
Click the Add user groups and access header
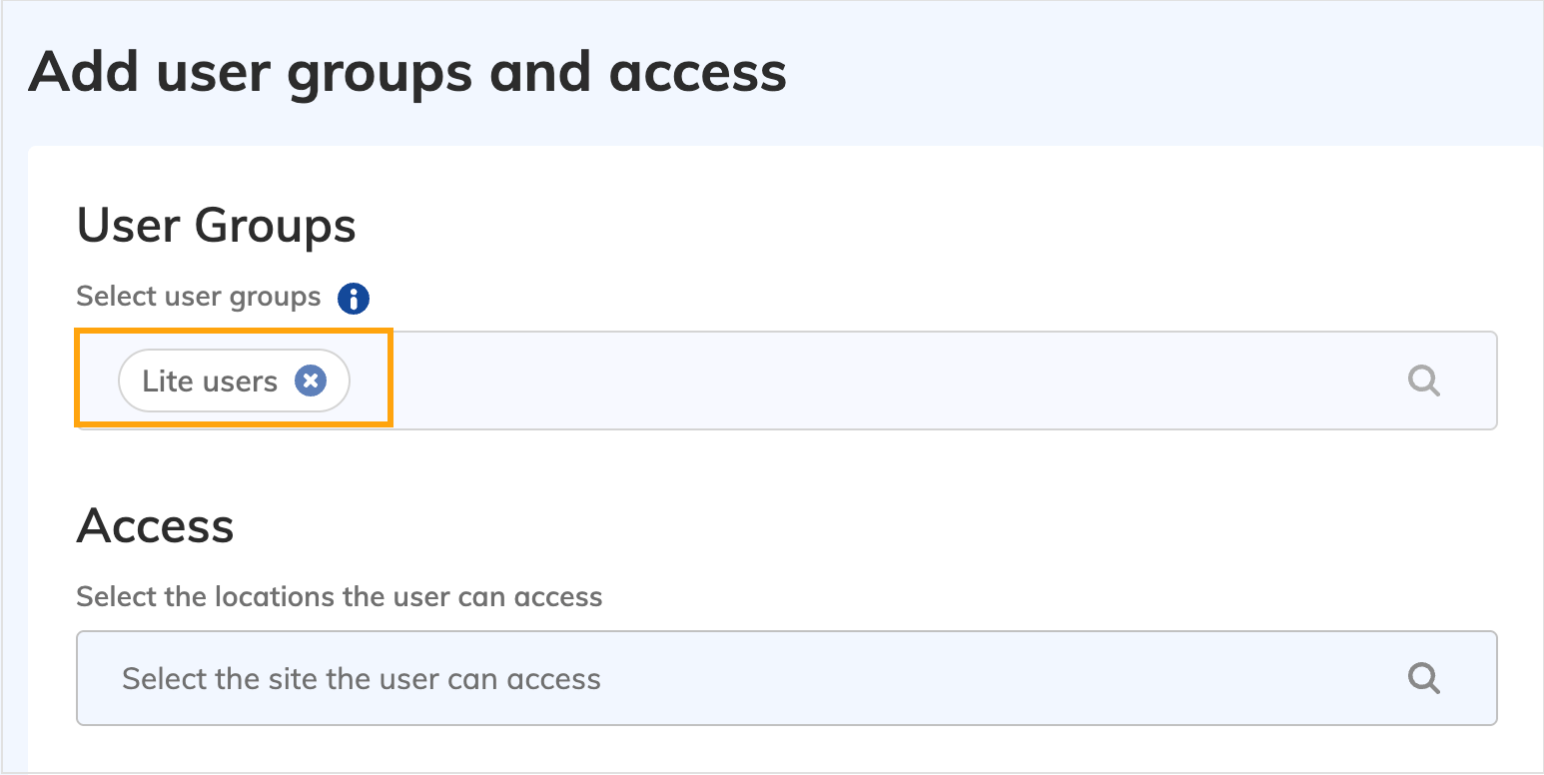[409, 70]
